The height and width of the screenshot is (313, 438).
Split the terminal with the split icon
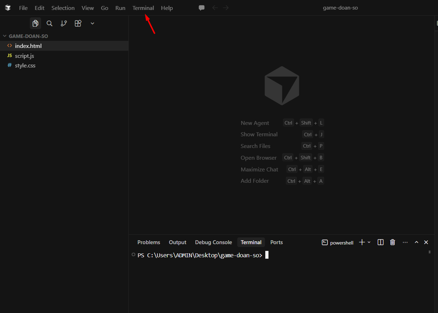click(x=381, y=242)
